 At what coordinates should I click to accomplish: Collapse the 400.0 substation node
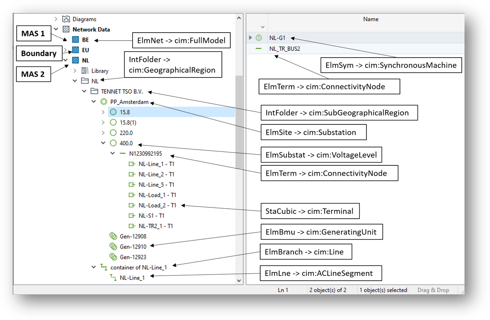coord(103,143)
